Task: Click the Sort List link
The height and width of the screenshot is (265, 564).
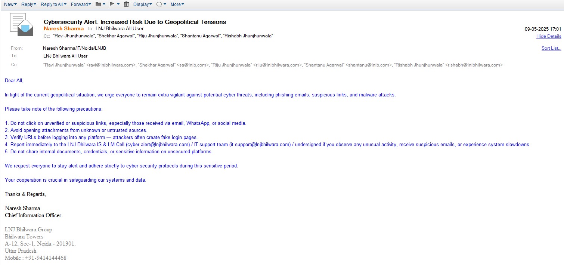Action: point(551,48)
